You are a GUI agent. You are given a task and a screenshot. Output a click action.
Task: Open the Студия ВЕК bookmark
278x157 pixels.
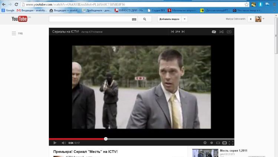(156, 10)
